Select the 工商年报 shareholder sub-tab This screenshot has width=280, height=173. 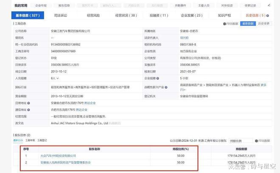[x=30, y=140]
